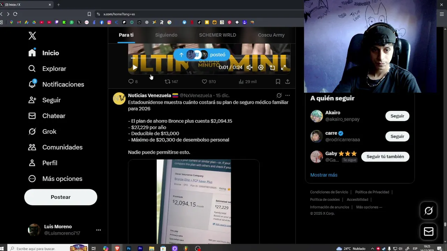Image resolution: width=447 pixels, height=251 pixels.
Task: Click Seguir tú también for Gaby
Action: [x=385, y=157]
